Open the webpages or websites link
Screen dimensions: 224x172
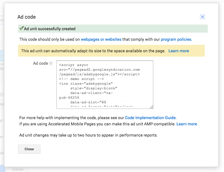click(x=101, y=39)
